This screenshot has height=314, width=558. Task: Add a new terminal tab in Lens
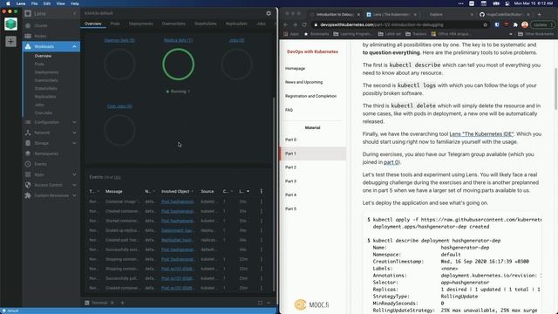coord(122,303)
